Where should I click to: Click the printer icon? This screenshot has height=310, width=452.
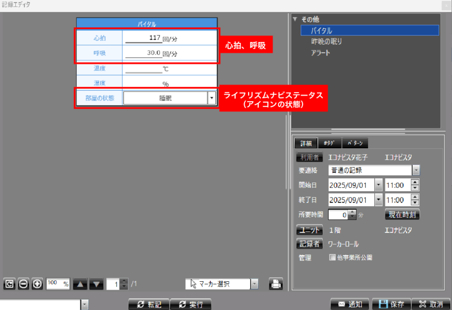coord(276,284)
